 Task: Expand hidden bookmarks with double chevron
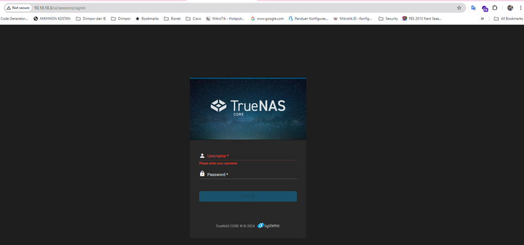[x=482, y=18]
